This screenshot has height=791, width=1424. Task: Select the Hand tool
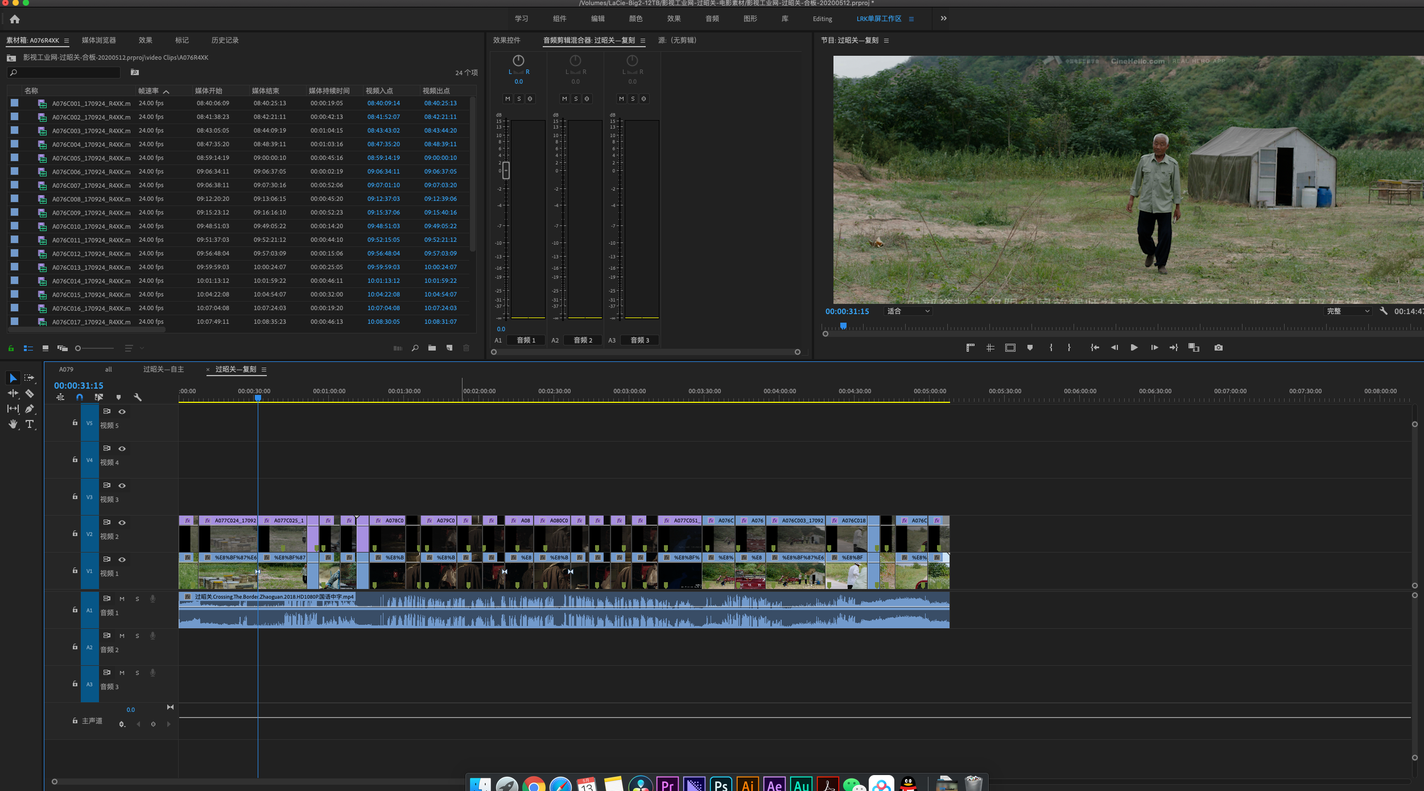(13, 424)
